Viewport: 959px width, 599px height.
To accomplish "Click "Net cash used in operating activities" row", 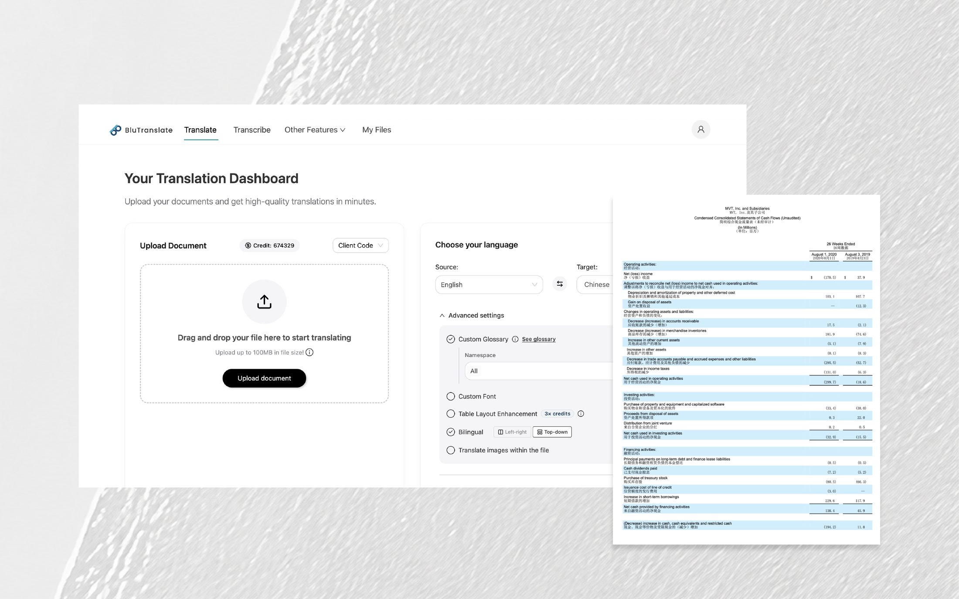I will (747, 381).
